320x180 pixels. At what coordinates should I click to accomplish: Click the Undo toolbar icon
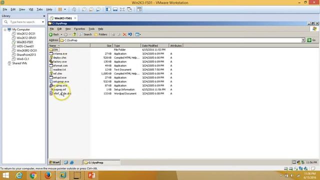(130, 34)
